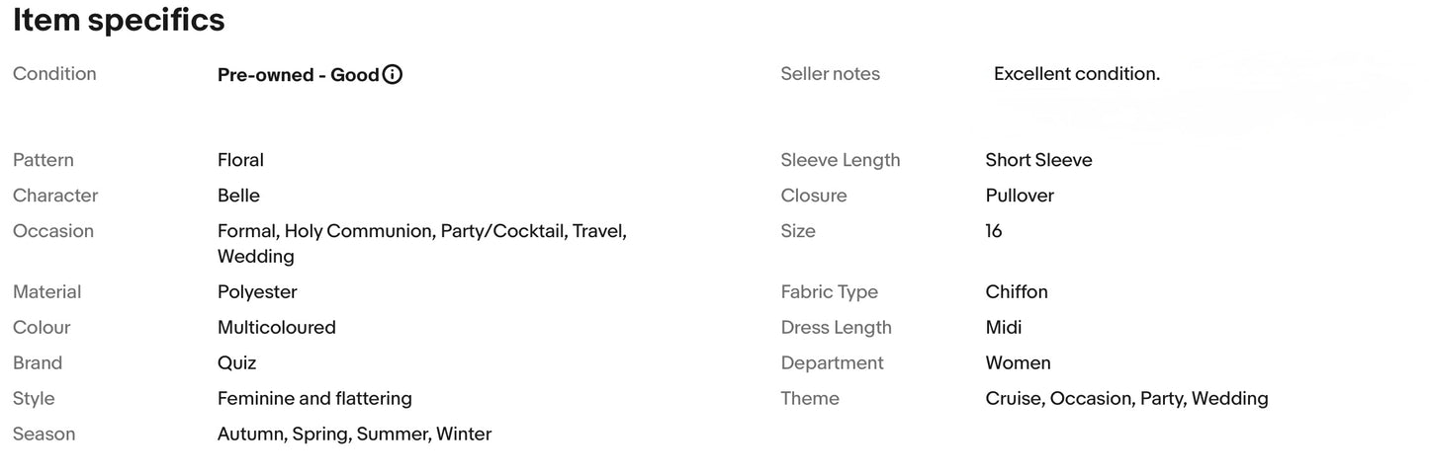Select the Item specifics heading

point(119,20)
